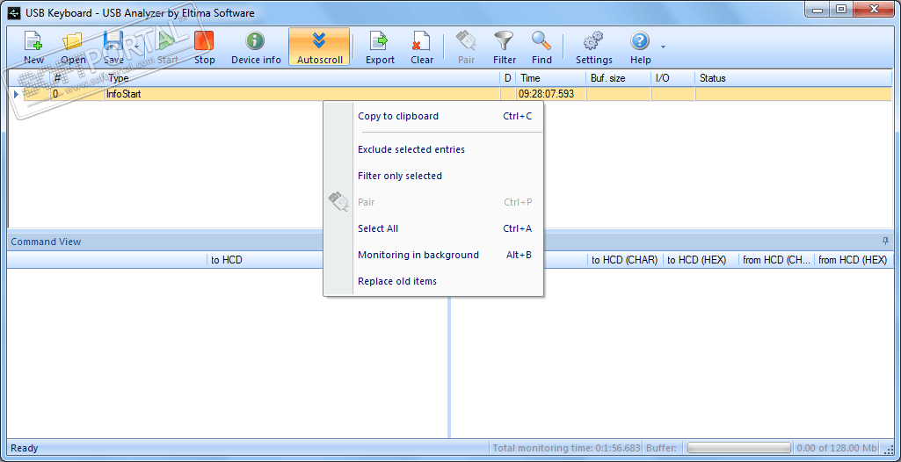This screenshot has width=901, height=462.
Task: Click the Command View panel title
Action: [46, 242]
